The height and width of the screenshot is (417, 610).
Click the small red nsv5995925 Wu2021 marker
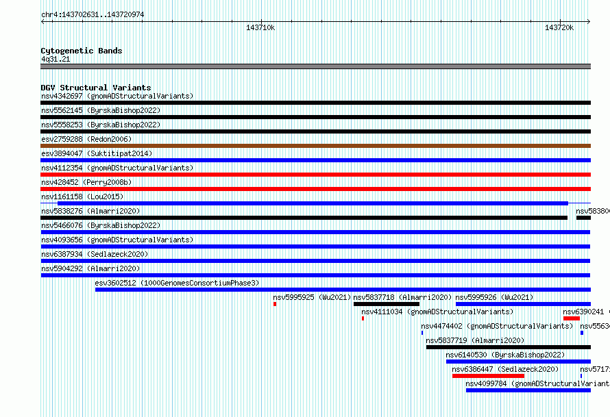click(275, 304)
